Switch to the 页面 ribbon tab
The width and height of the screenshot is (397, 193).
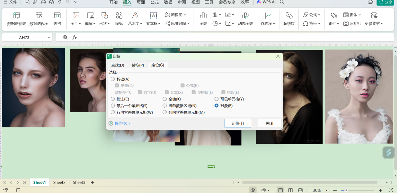[141, 2]
